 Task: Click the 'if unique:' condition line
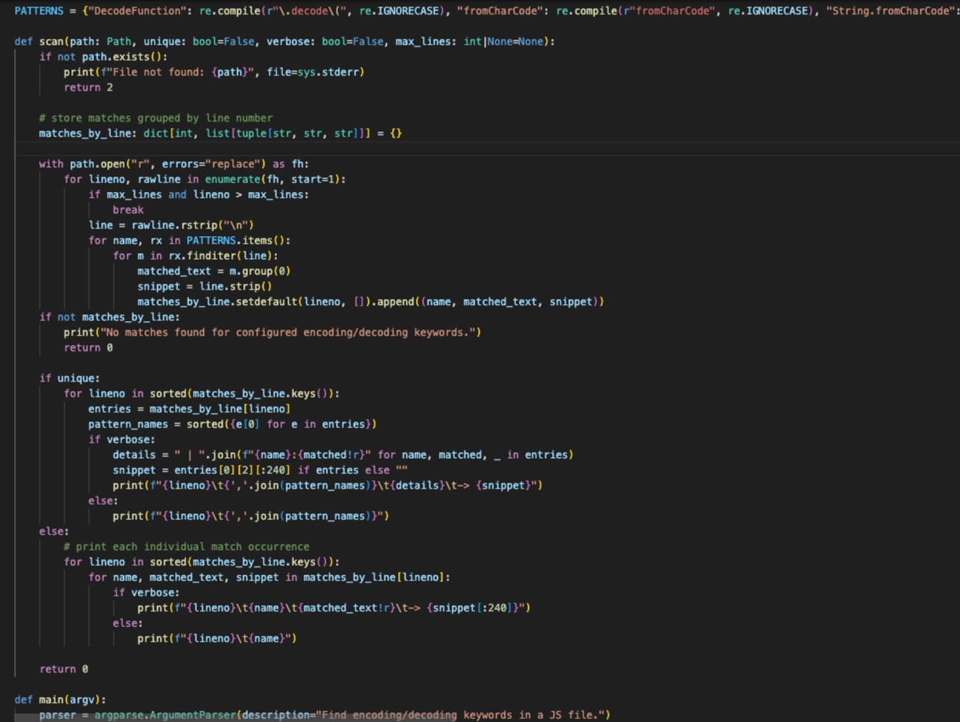pos(69,378)
